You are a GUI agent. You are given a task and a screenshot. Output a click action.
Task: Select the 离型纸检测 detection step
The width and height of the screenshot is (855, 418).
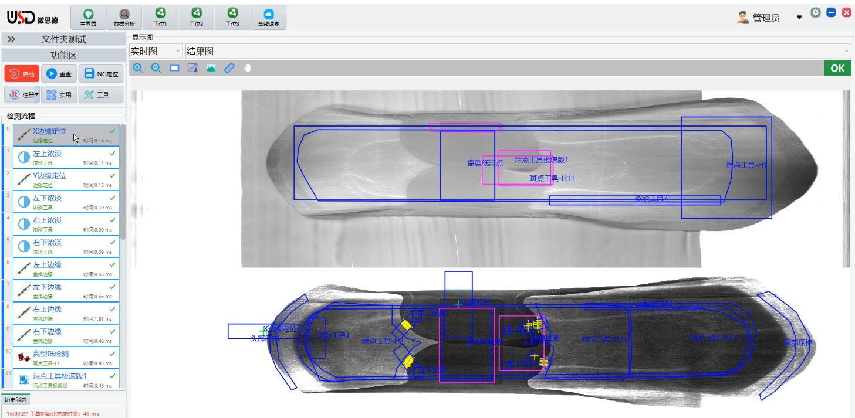[66, 358]
